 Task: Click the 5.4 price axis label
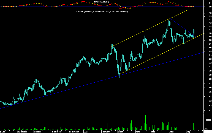click(210, 96)
